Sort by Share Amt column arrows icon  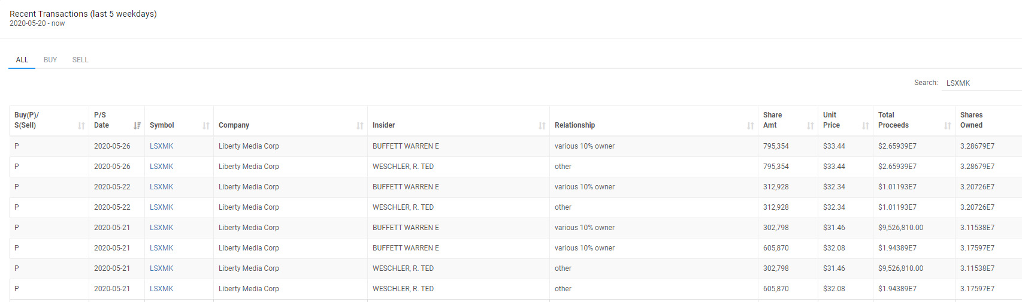pyautogui.click(x=811, y=126)
